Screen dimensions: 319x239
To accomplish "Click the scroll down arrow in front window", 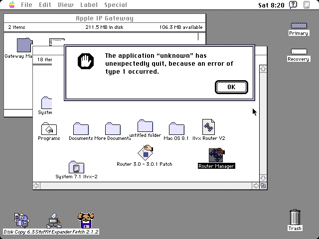I will 263,178.
